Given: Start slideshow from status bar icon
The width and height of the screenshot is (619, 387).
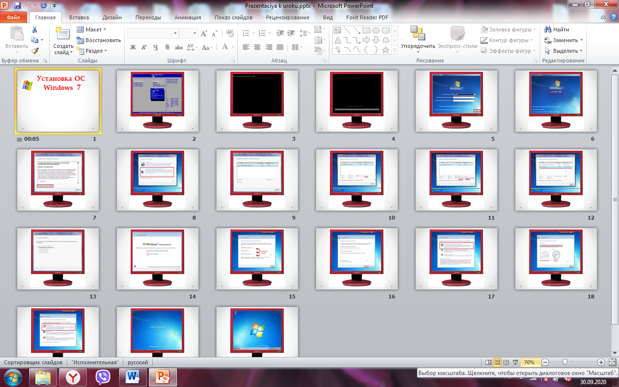Looking at the screenshot, I should (515, 362).
